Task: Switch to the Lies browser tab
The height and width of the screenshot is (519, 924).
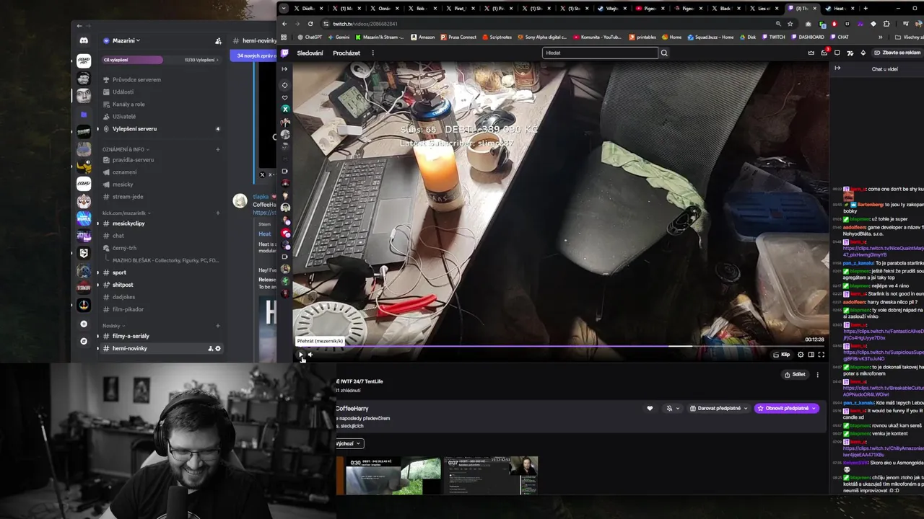Action: pos(764,9)
